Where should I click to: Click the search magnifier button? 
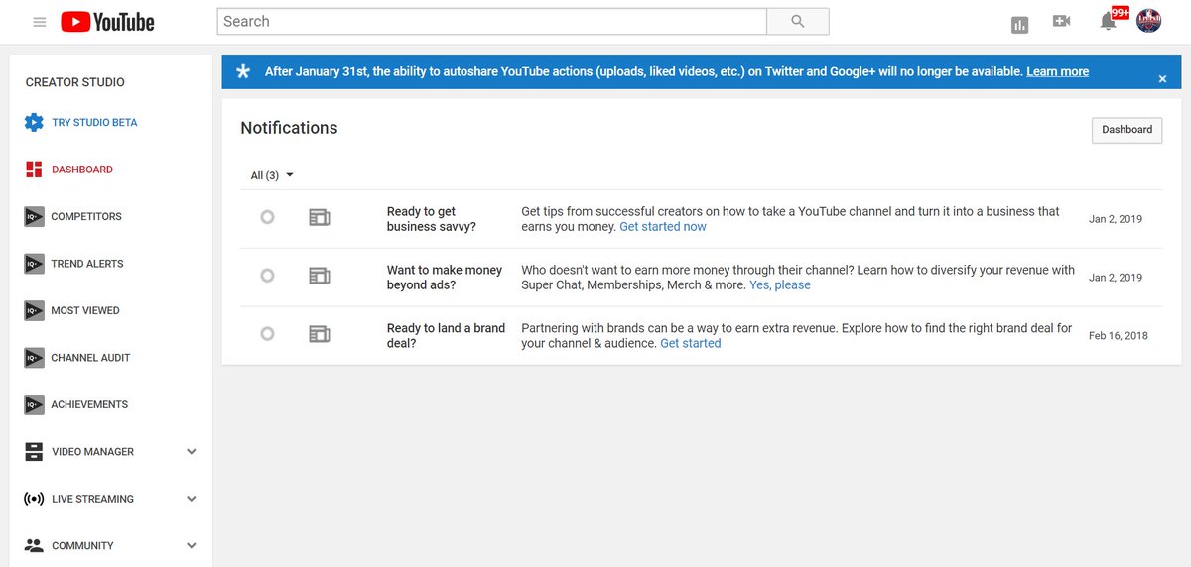[798, 21]
